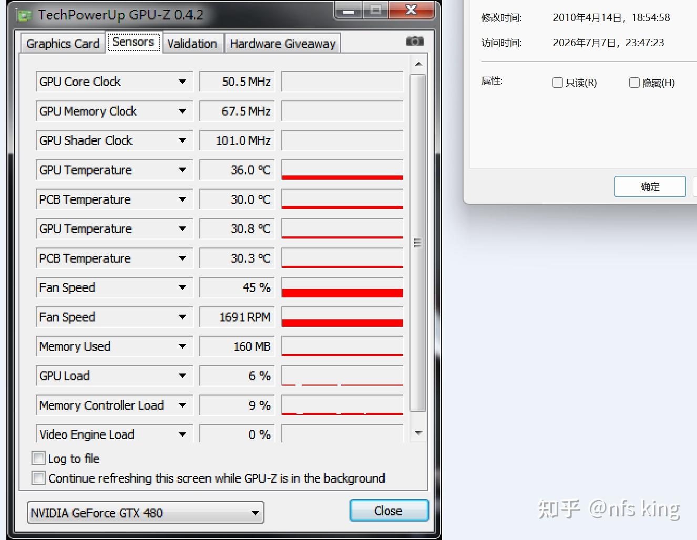Open the NVIDIA GeForce GTX 480 card selector

tap(146, 513)
